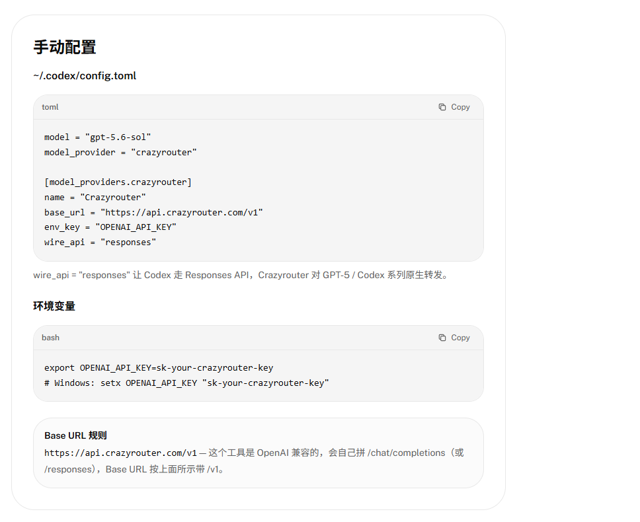This screenshot has width=640, height=522.
Task: Click the Base URL 规则 title
Action: pos(75,435)
